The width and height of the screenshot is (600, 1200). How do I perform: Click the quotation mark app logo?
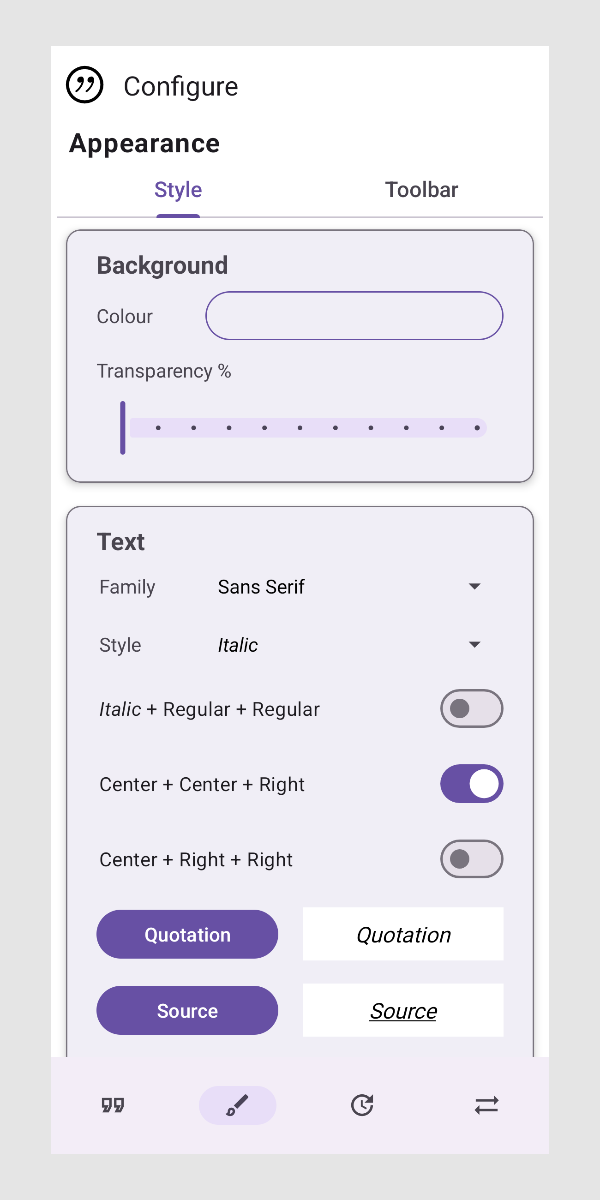(84, 85)
